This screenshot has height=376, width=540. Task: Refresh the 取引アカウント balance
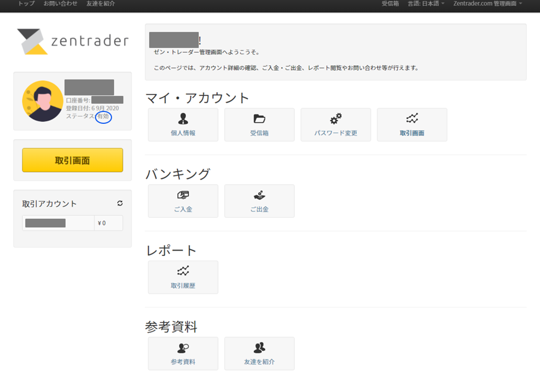pos(120,203)
